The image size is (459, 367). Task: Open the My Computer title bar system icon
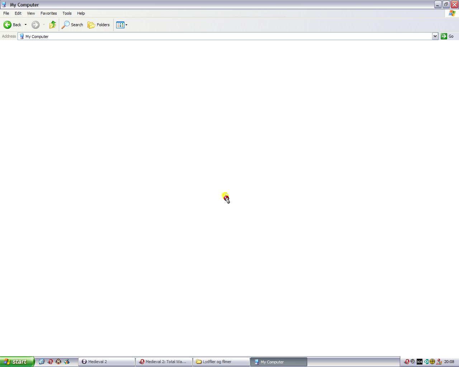(4, 5)
